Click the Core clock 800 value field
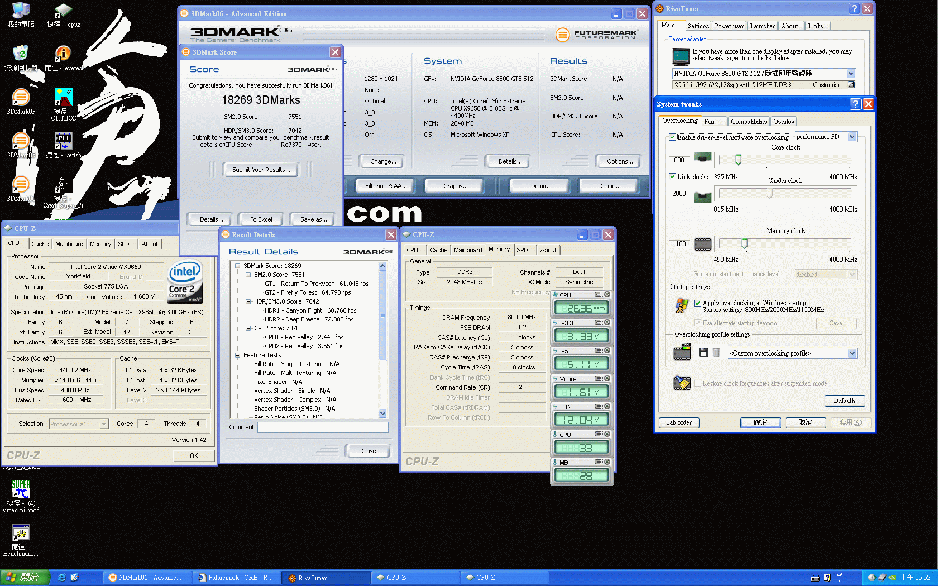Screen dimensions: 938x586 click(679, 160)
